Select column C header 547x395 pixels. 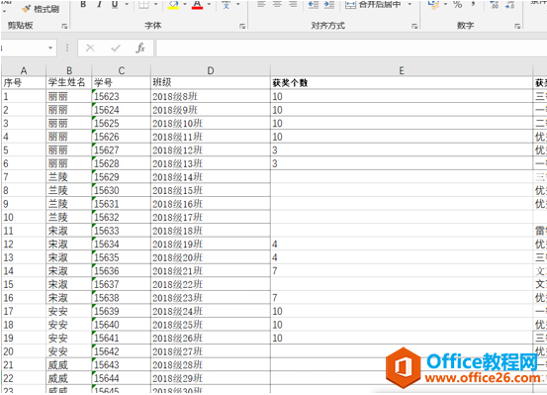[x=122, y=70]
